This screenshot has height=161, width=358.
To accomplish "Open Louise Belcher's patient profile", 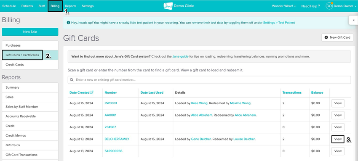I will 244,139.
